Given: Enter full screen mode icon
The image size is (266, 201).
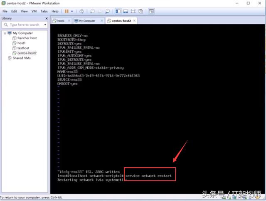Looking at the screenshot, I should 133,11.
